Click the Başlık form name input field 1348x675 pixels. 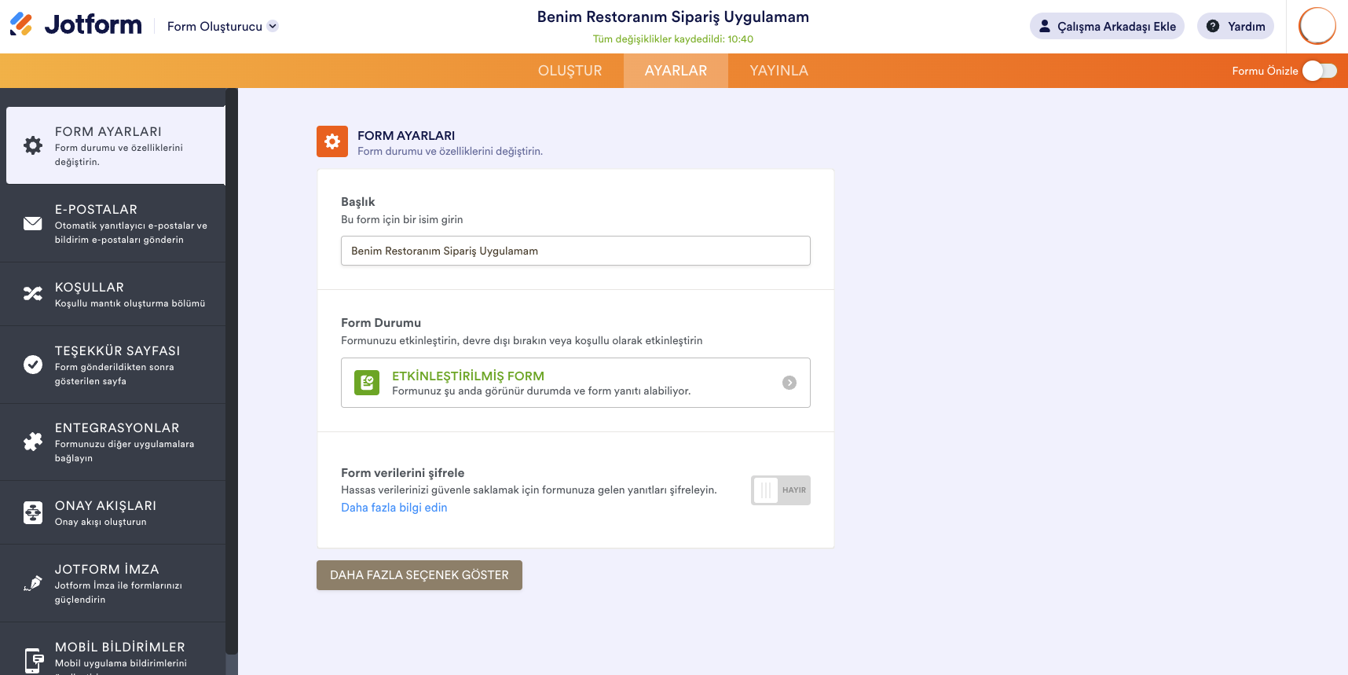coord(575,251)
